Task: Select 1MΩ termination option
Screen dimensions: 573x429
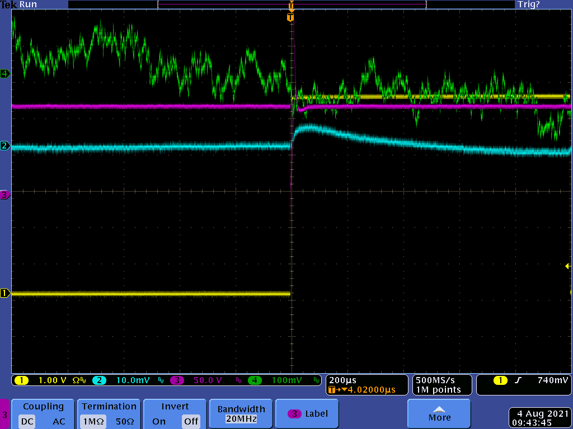Action: tap(93, 422)
